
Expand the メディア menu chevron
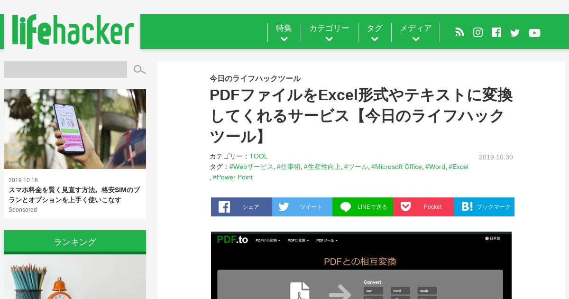(416, 39)
